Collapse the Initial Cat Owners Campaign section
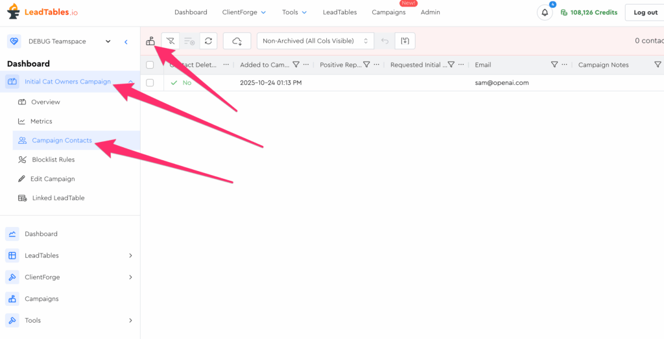This screenshot has height=339, width=664. coord(131,82)
